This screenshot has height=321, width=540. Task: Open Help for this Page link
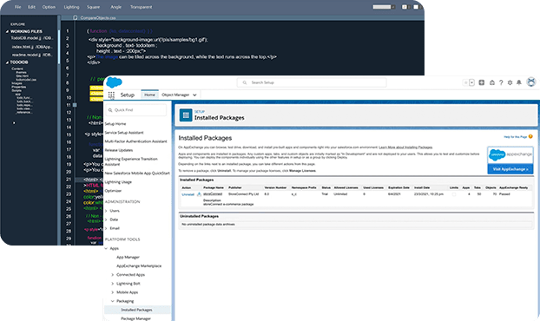[515, 137]
